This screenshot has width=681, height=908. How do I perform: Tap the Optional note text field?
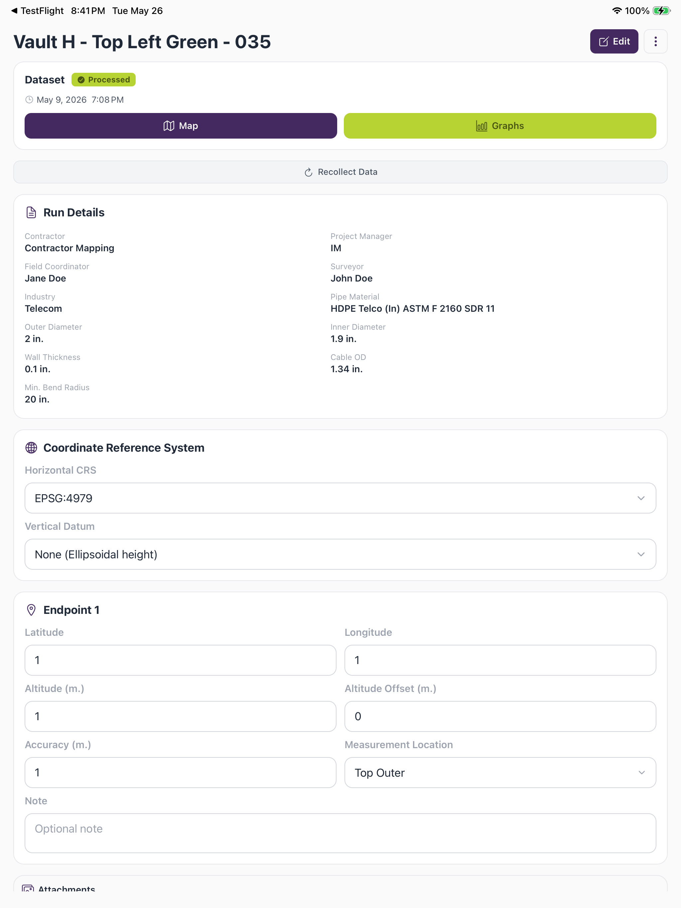click(x=340, y=833)
